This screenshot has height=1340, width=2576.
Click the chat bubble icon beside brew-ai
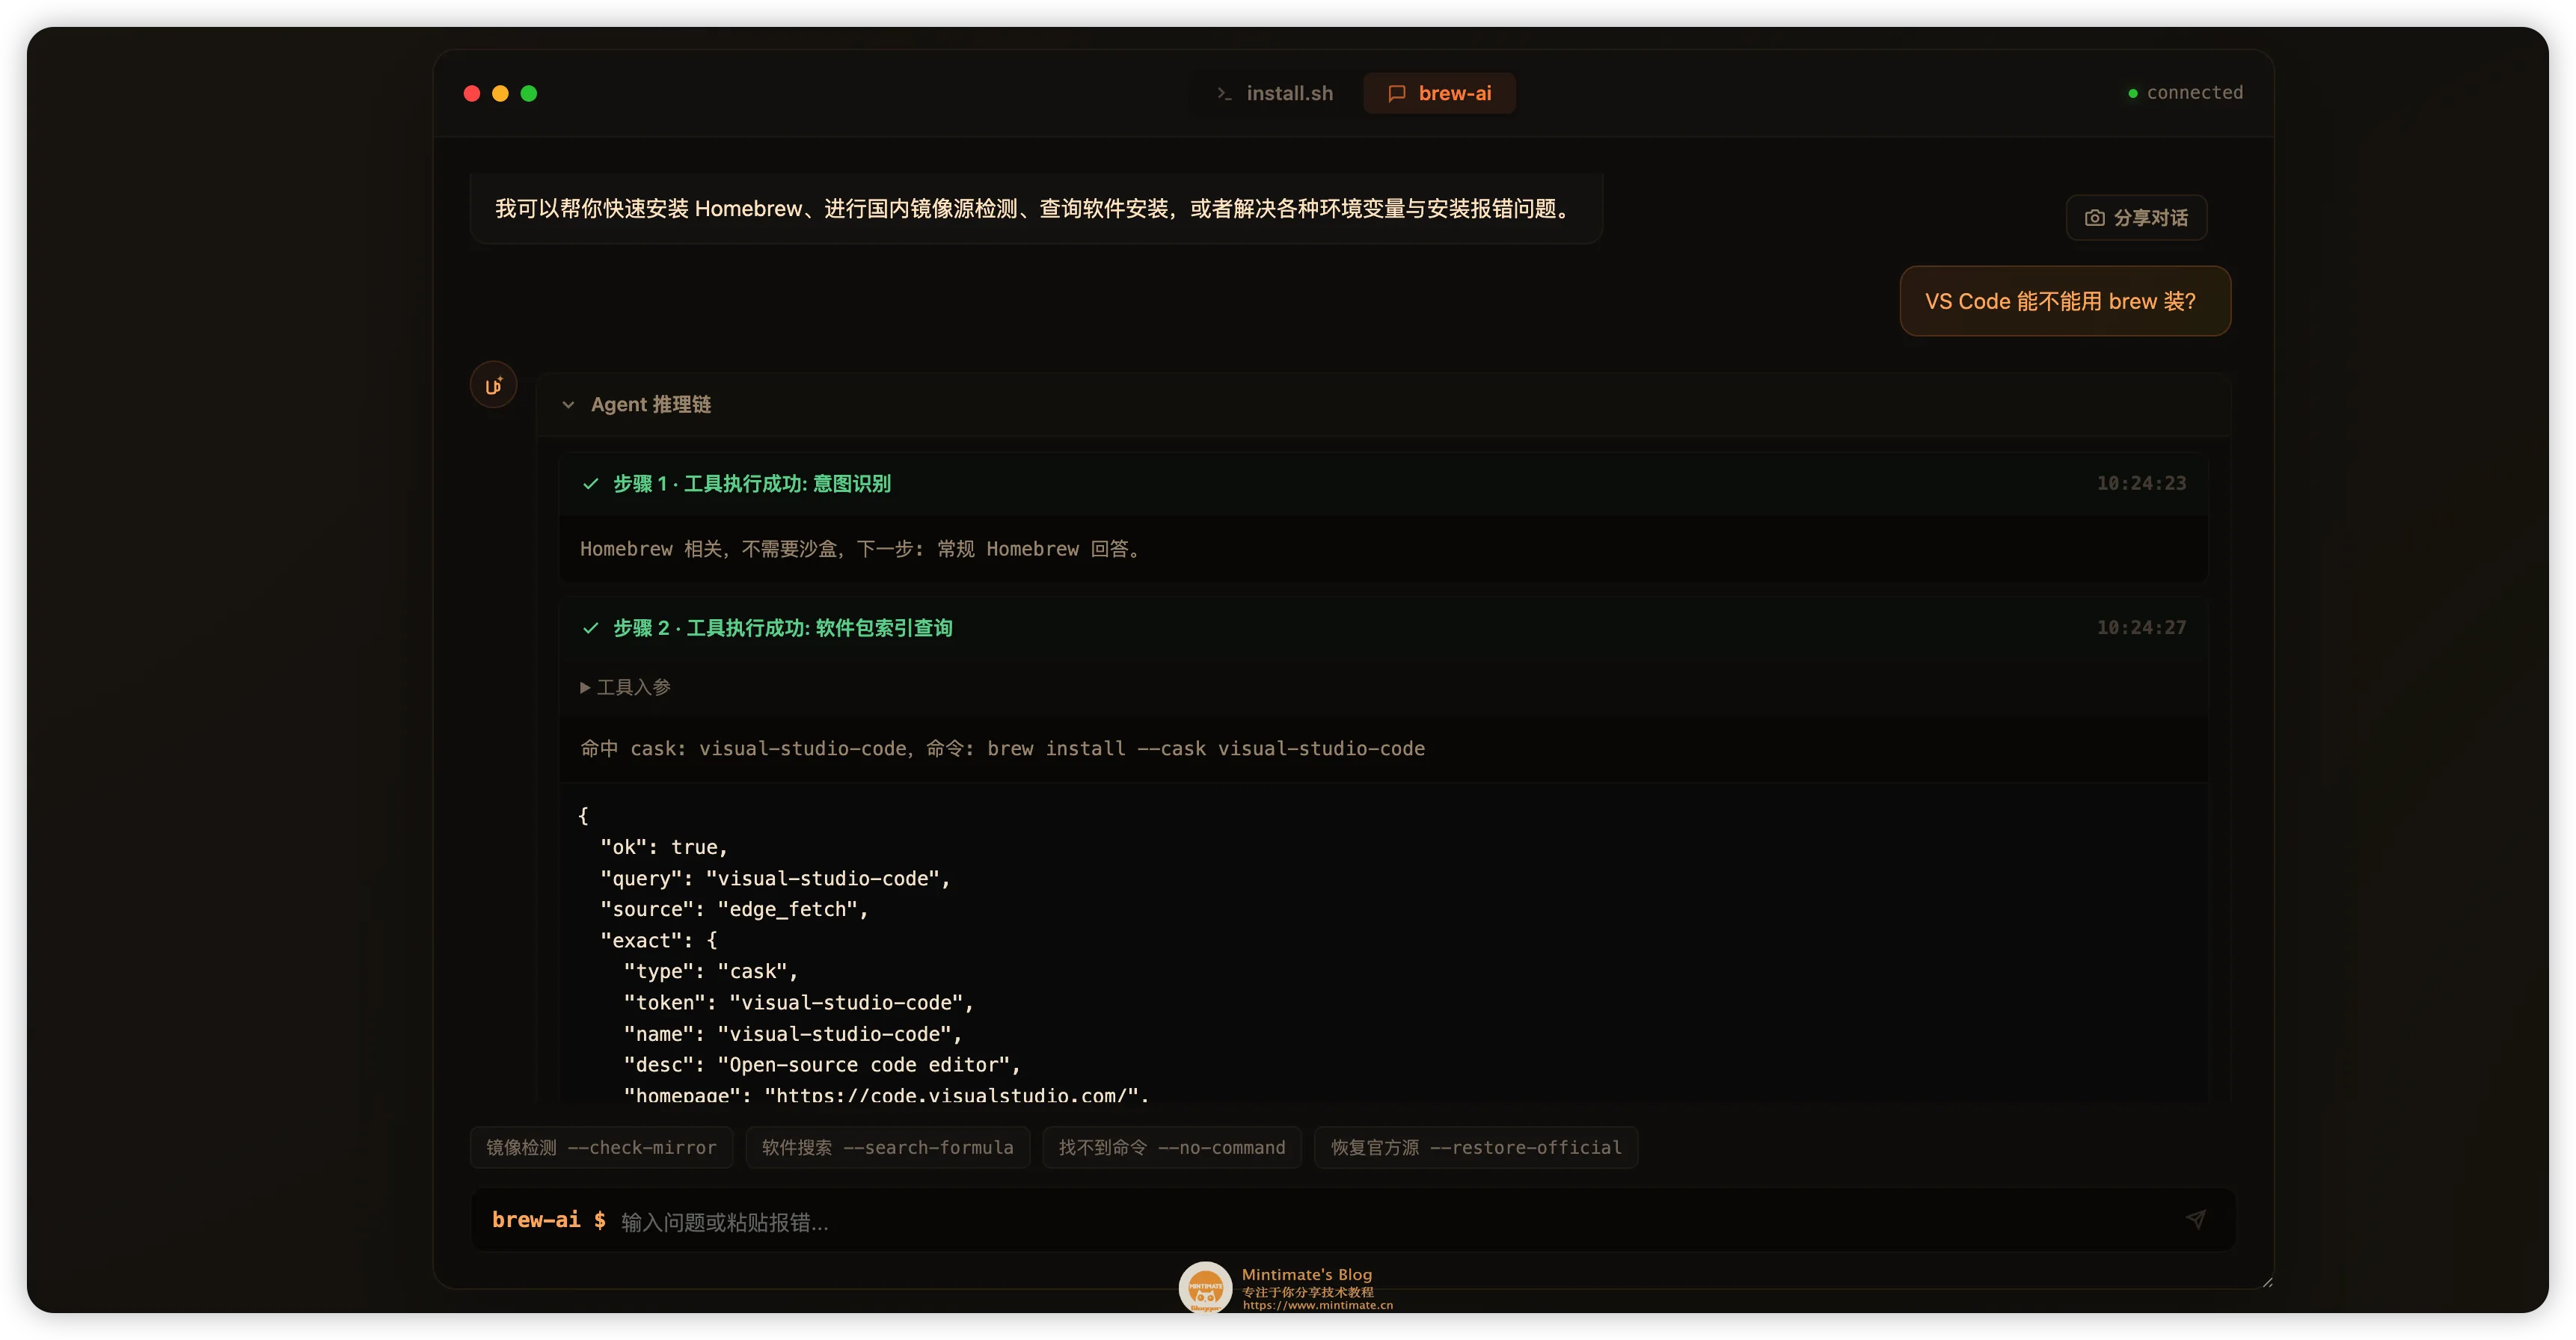point(1397,93)
